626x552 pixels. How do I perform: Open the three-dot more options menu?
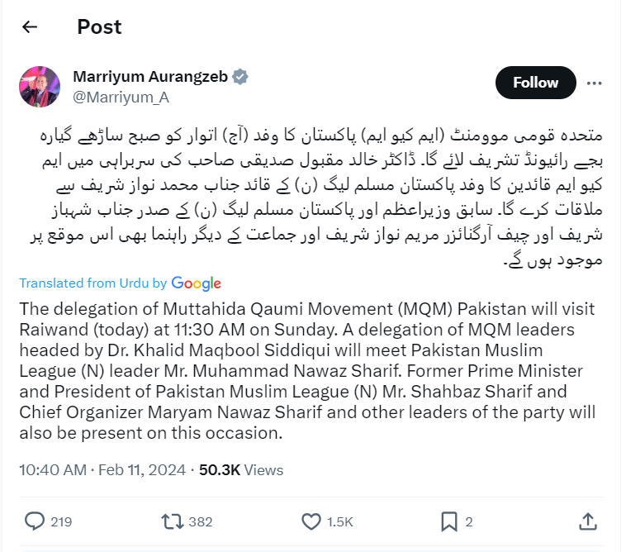coord(594,83)
